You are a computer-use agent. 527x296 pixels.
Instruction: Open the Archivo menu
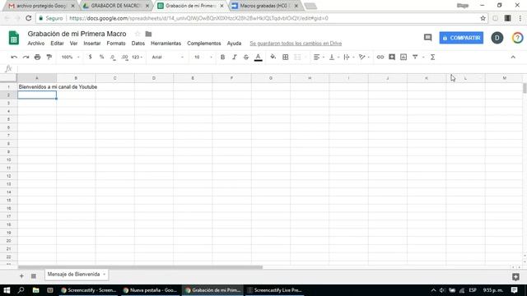(x=36, y=44)
